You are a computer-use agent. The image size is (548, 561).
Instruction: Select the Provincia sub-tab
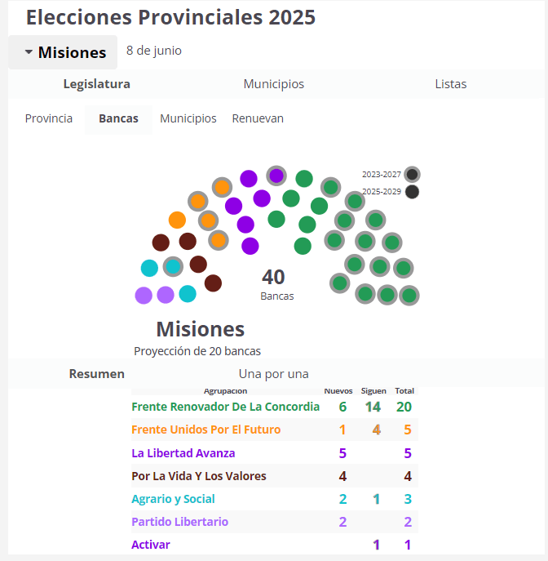click(x=49, y=118)
